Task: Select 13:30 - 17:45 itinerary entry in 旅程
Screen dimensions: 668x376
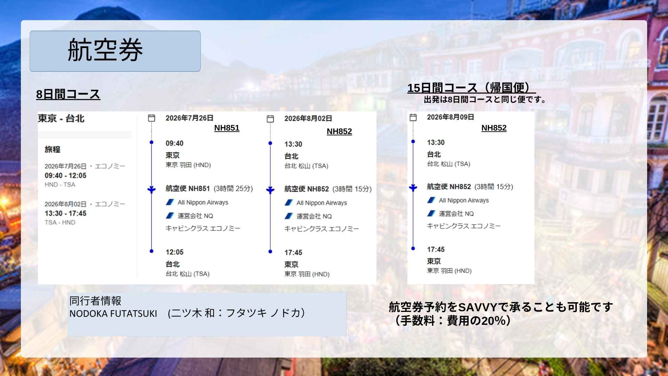Action: (65, 213)
